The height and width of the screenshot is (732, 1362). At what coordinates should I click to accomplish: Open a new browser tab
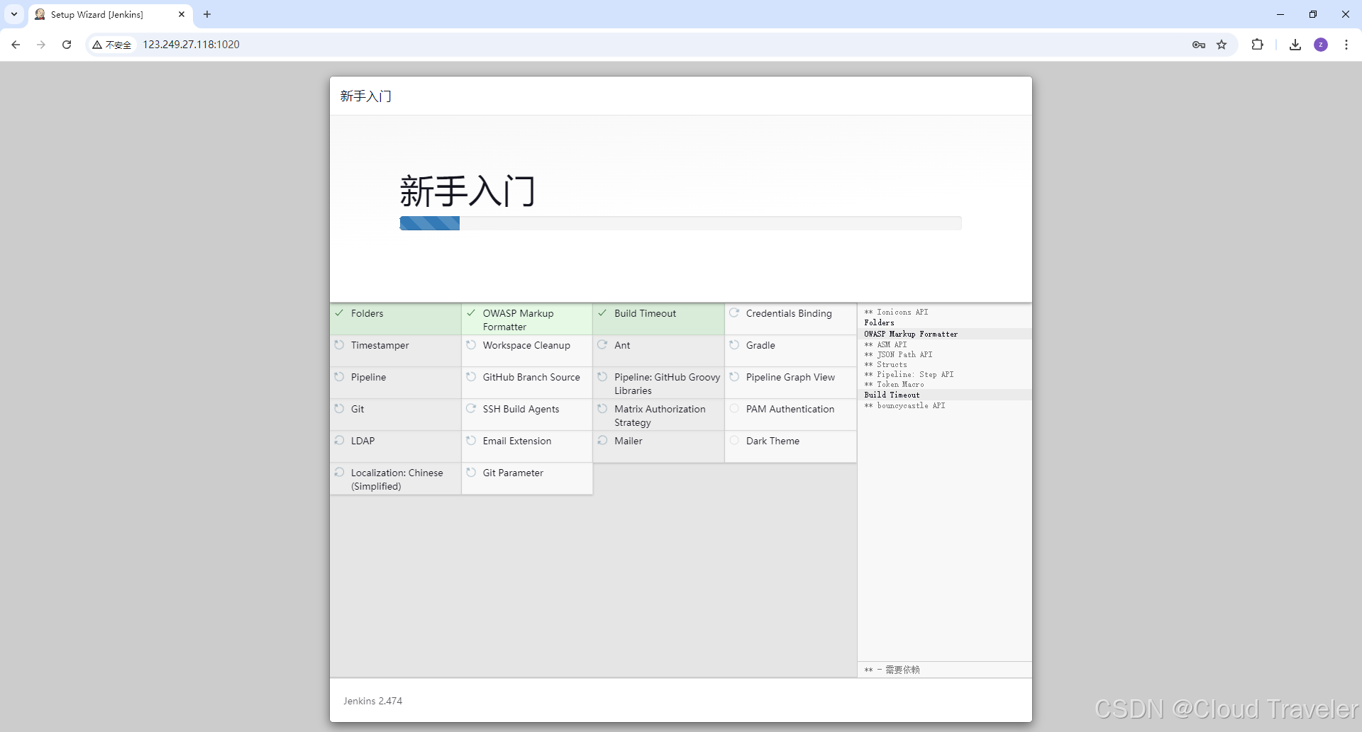(x=207, y=14)
